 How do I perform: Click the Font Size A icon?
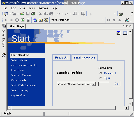coord(127,20)
